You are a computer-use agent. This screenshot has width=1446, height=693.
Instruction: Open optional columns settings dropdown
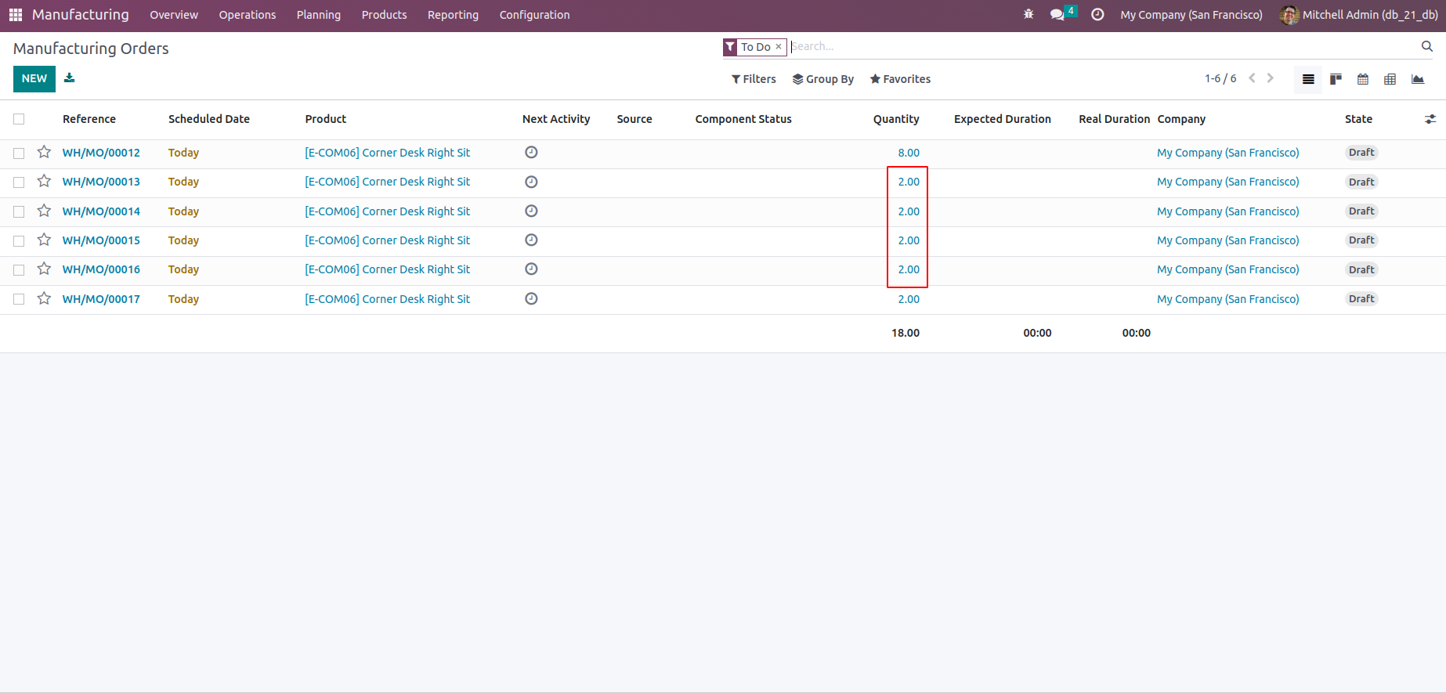coord(1430,119)
